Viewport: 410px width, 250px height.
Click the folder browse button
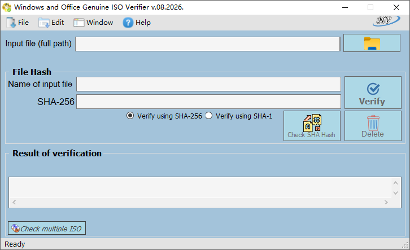[x=372, y=43]
